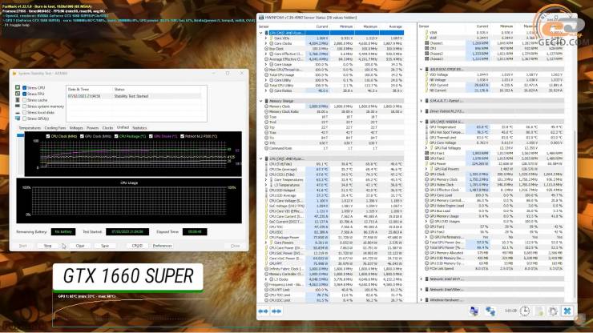Click the Save button in AIDA64
593x333 pixels.
(105, 246)
